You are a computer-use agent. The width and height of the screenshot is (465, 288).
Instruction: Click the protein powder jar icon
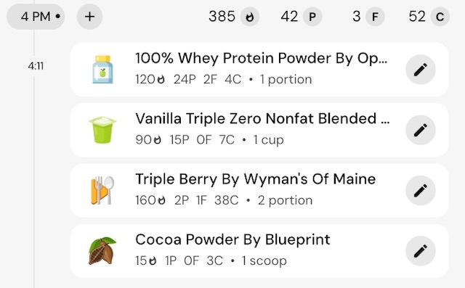click(102, 70)
